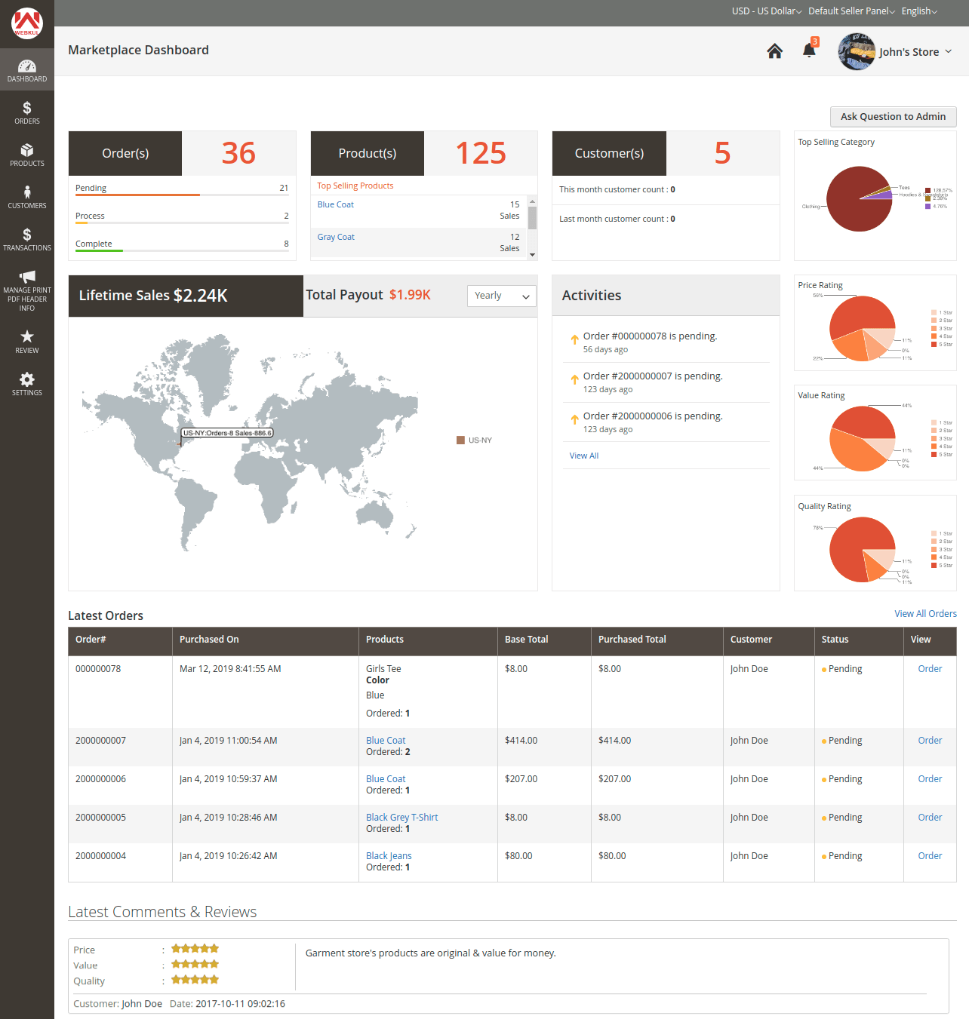
Task: Click Lifetime Sales $2.24K heading
Action: click(153, 296)
